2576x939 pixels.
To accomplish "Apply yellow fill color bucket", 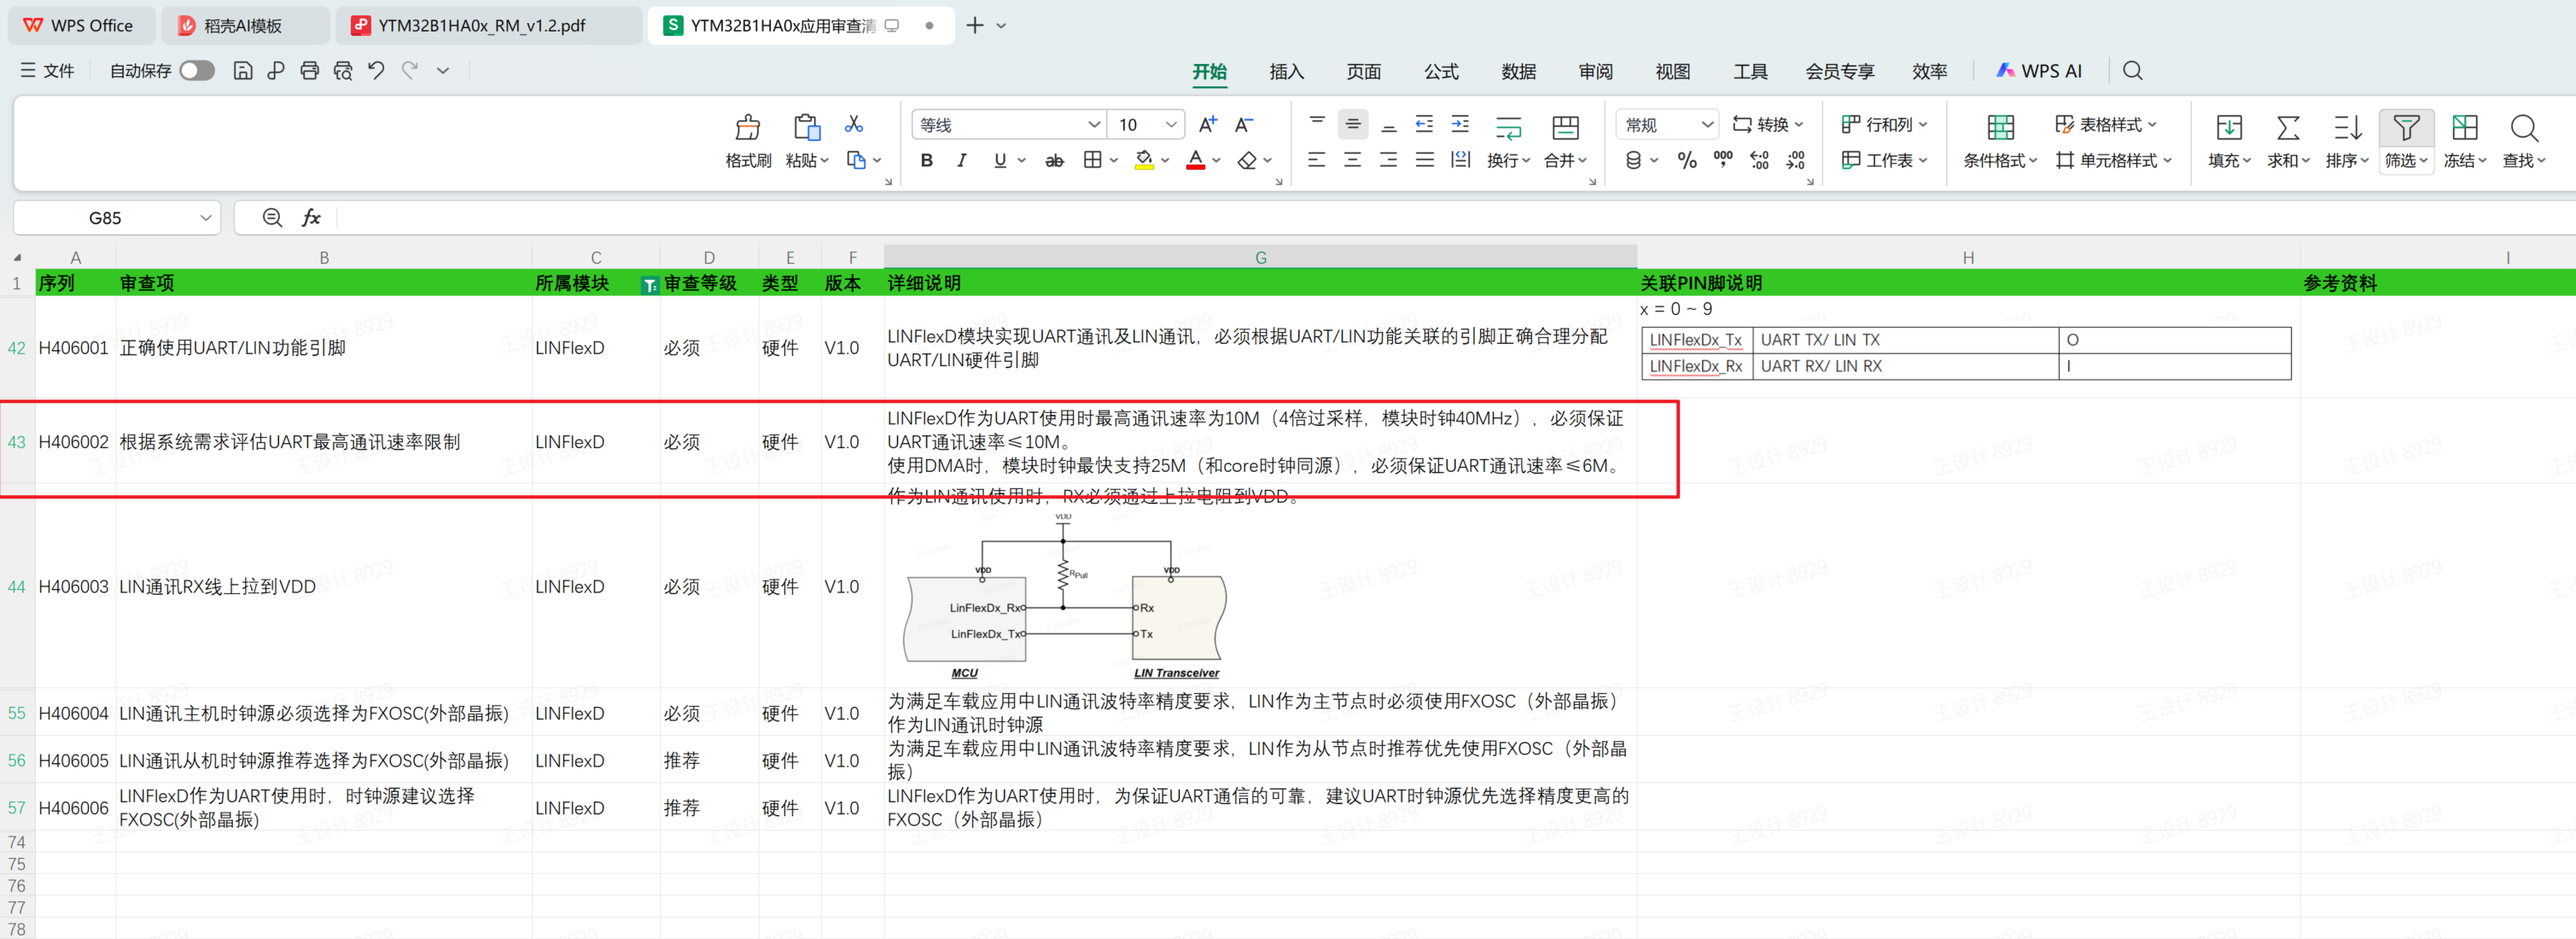I will [x=1145, y=160].
